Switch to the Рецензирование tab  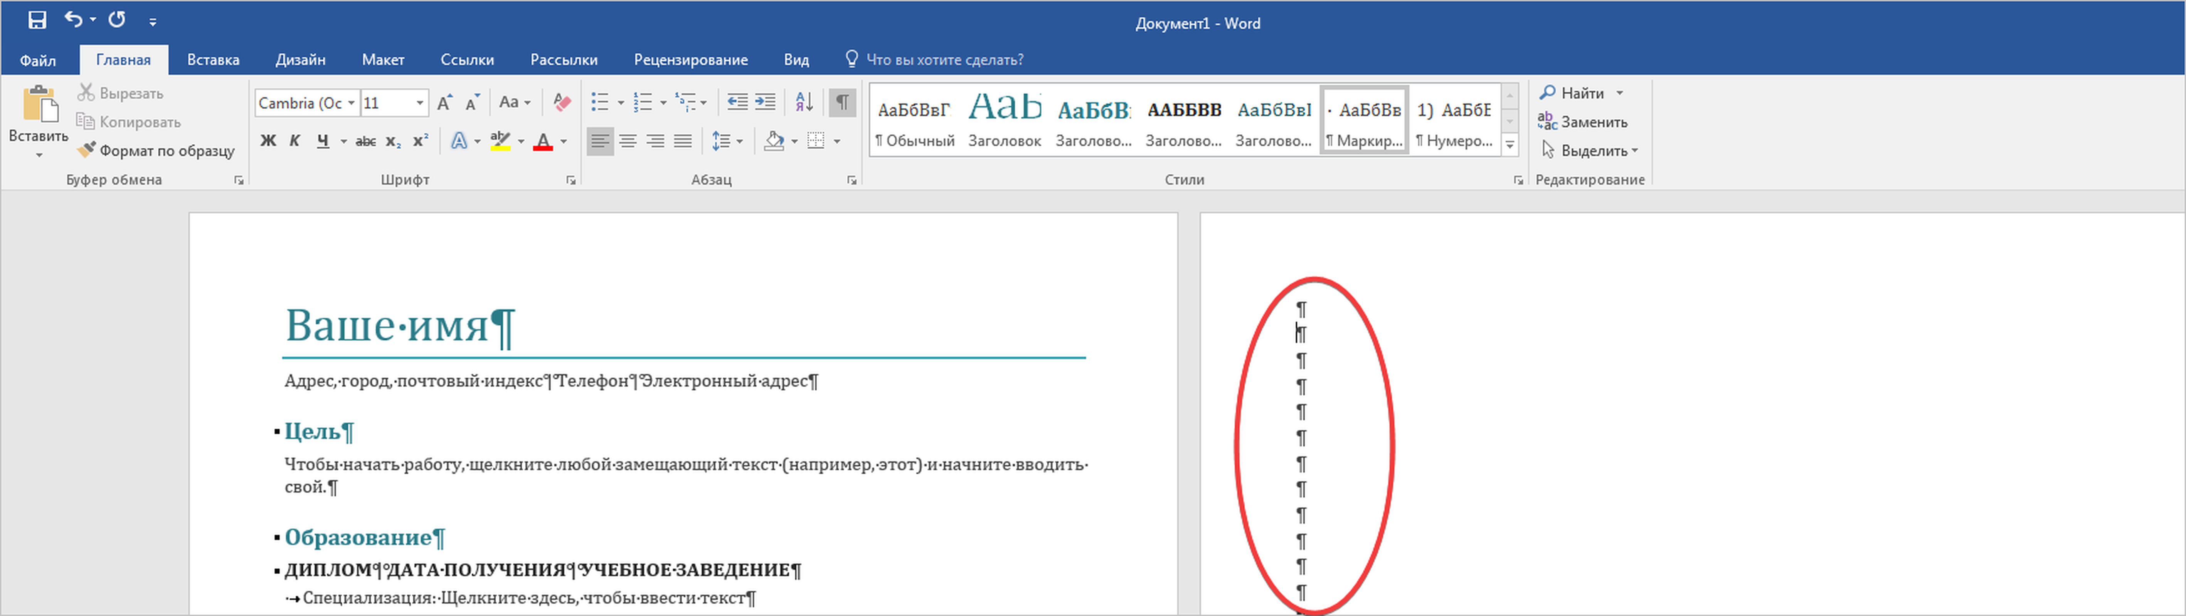[690, 59]
